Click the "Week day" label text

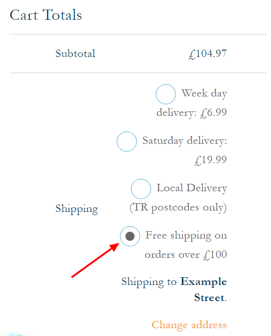[204, 93]
